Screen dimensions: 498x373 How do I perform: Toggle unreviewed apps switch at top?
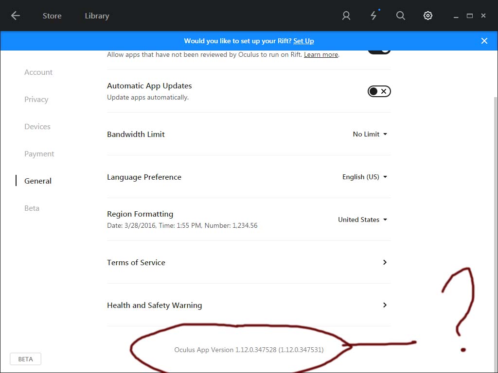[379, 51]
